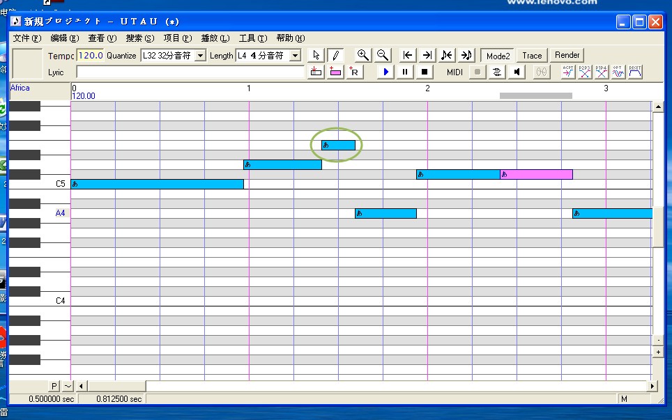Select the pencil draw tool

335,55
